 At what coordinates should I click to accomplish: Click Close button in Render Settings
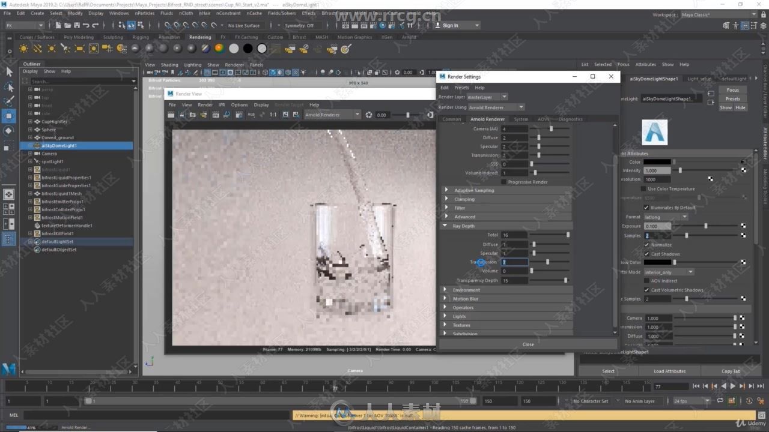click(x=528, y=344)
